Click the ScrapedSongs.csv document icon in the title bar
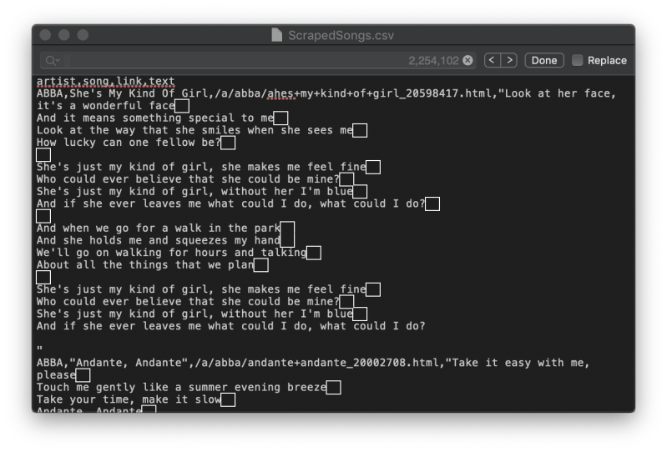This screenshot has width=667, height=452. coord(277,35)
